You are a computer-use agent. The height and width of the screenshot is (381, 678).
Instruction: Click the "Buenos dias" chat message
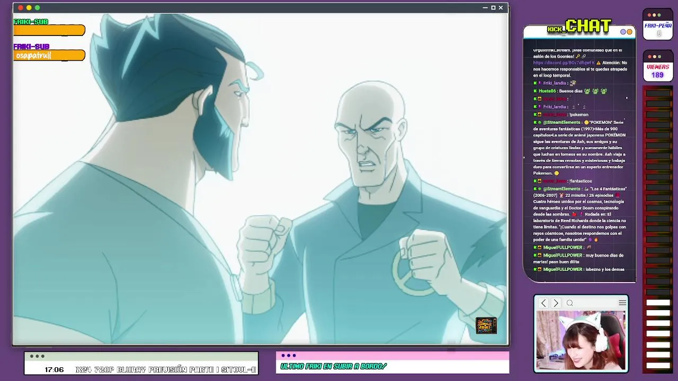tap(570, 91)
